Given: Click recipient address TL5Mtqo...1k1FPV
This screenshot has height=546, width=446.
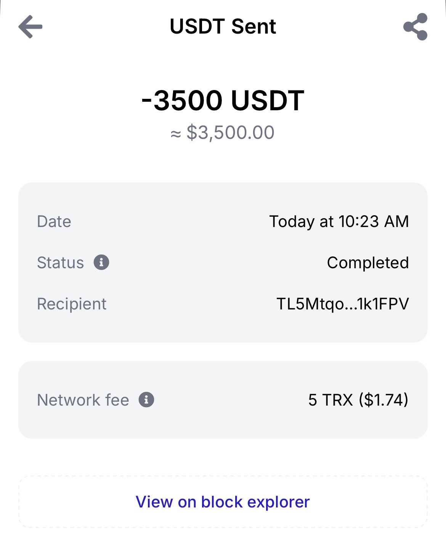Looking at the screenshot, I should (x=342, y=304).
